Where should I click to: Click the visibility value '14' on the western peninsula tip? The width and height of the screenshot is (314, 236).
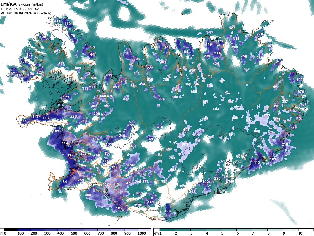[x=24, y=121]
